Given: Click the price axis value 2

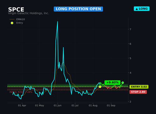Looking at the screenshot, I should (130, 102).
